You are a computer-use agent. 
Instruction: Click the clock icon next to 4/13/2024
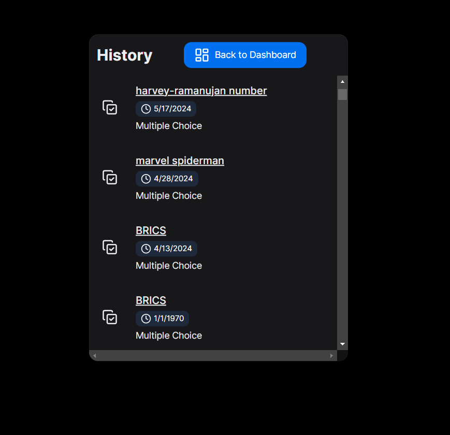[x=146, y=249]
